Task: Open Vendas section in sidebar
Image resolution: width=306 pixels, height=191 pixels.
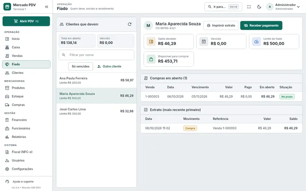Action: pyautogui.click(x=26, y=56)
